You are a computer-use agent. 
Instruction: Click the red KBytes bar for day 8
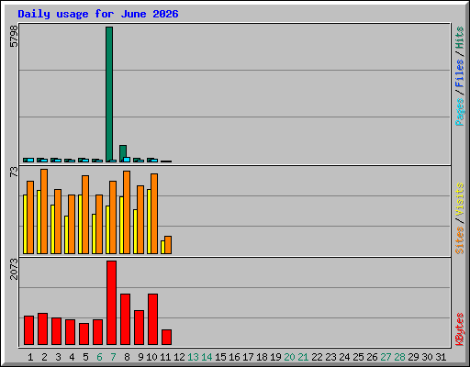pos(125,319)
